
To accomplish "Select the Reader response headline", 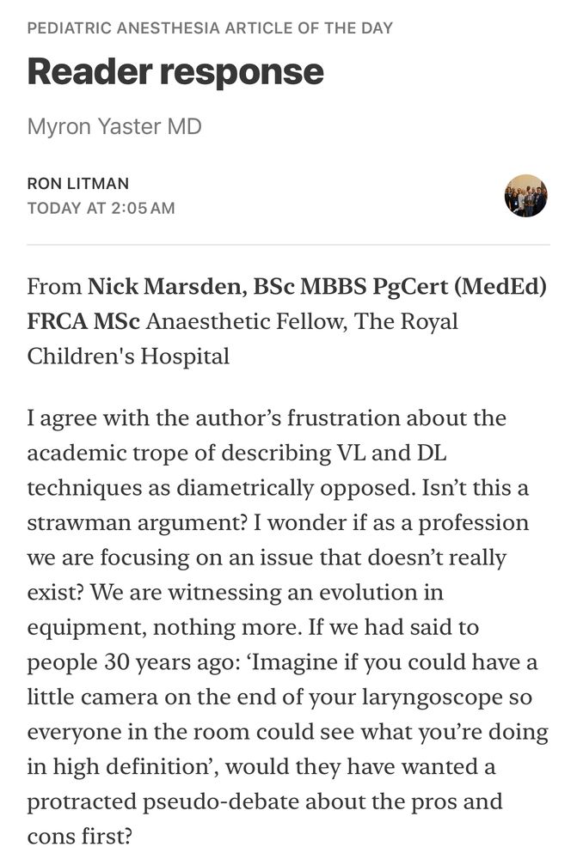I will (175, 72).
